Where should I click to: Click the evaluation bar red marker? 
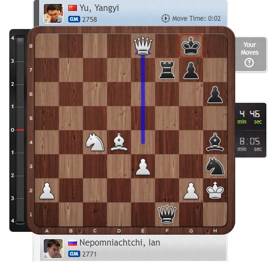20,130
